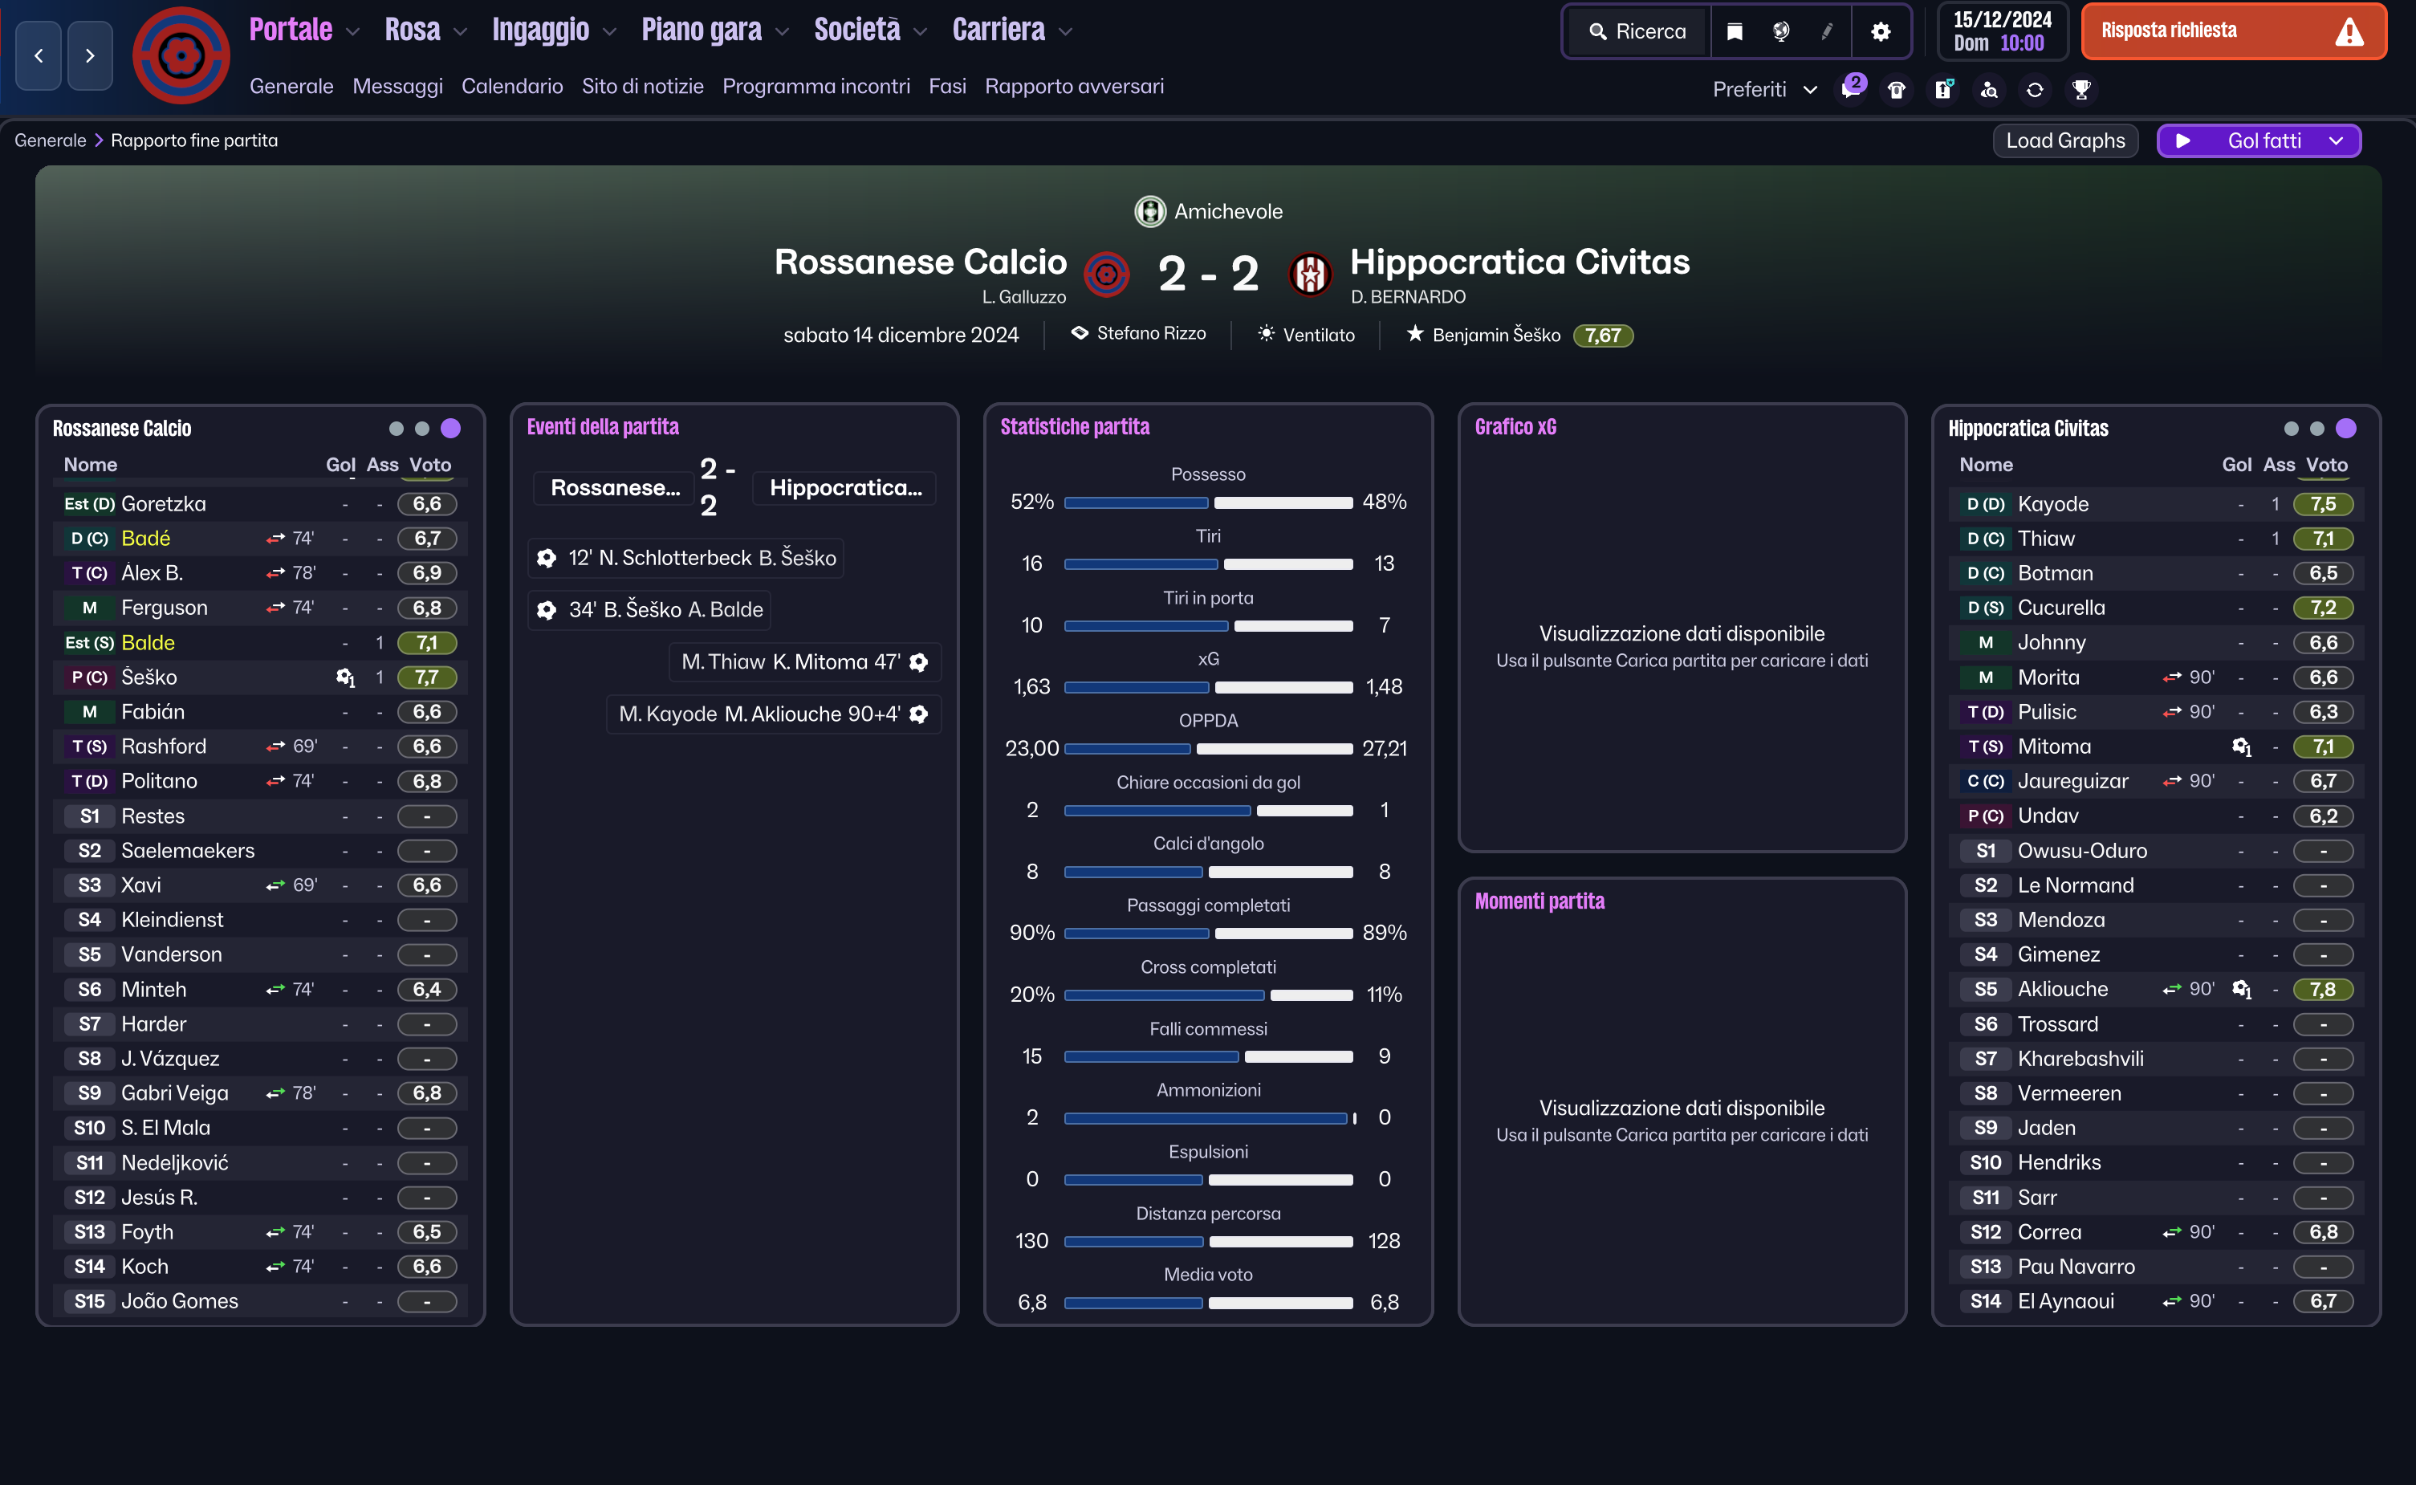Image resolution: width=2416 pixels, height=1485 pixels.
Task: Click the Load Graphs button
Action: [x=2065, y=140]
